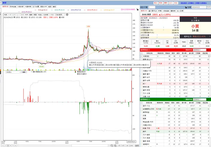Set chart range to 3月
211x147 pixels.
(x=119, y=146)
